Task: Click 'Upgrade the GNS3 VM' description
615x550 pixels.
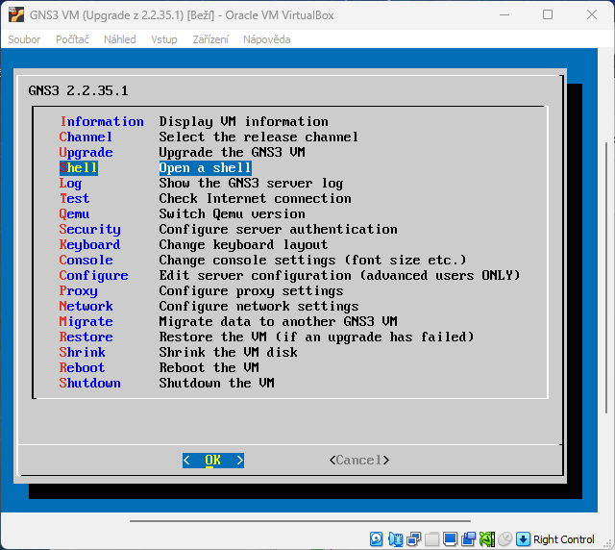Action: click(233, 152)
